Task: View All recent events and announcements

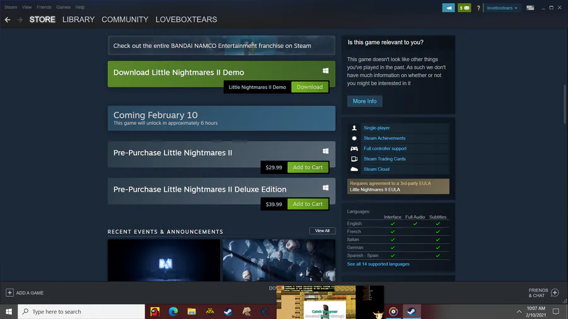Action: [322, 231]
